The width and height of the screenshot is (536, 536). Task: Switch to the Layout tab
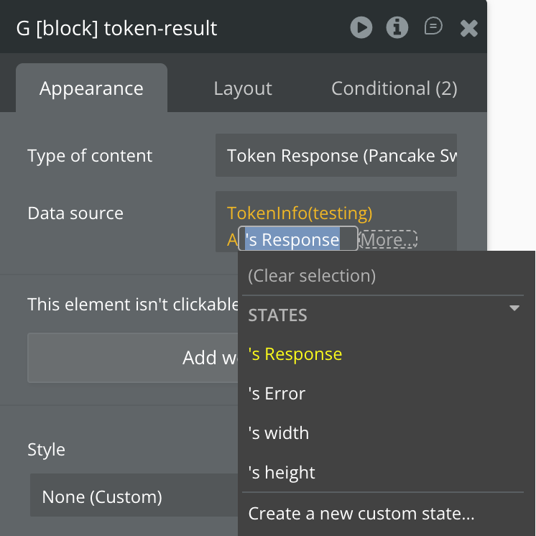tap(243, 88)
